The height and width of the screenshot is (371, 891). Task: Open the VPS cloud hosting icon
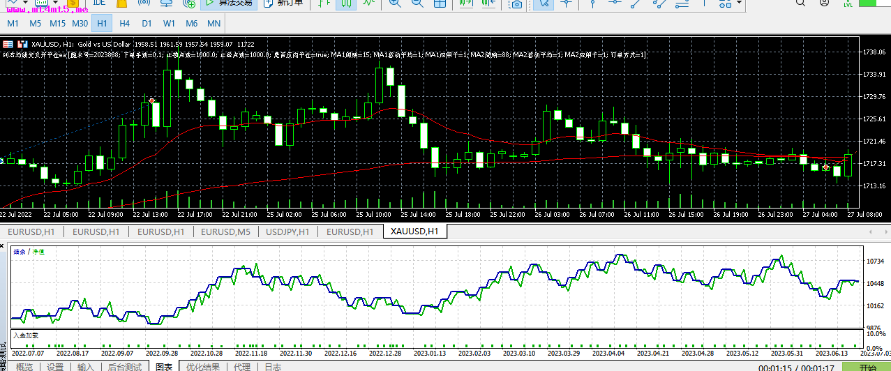pyautogui.click(x=165, y=3)
